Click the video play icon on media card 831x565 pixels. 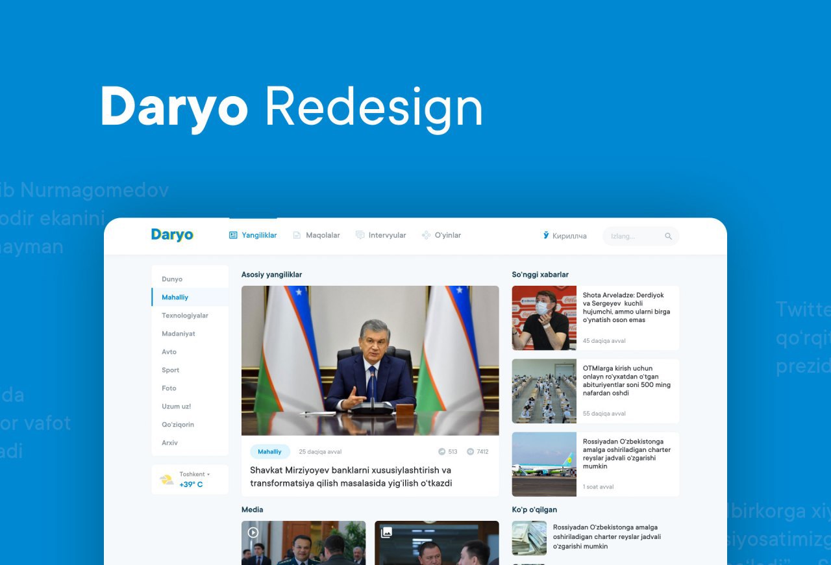click(x=253, y=533)
